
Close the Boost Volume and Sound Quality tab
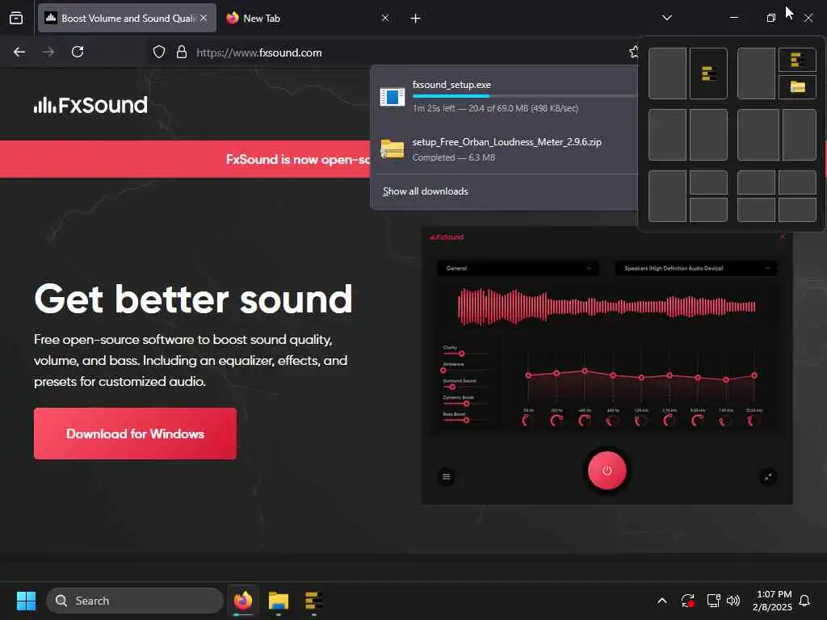pos(204,18)
